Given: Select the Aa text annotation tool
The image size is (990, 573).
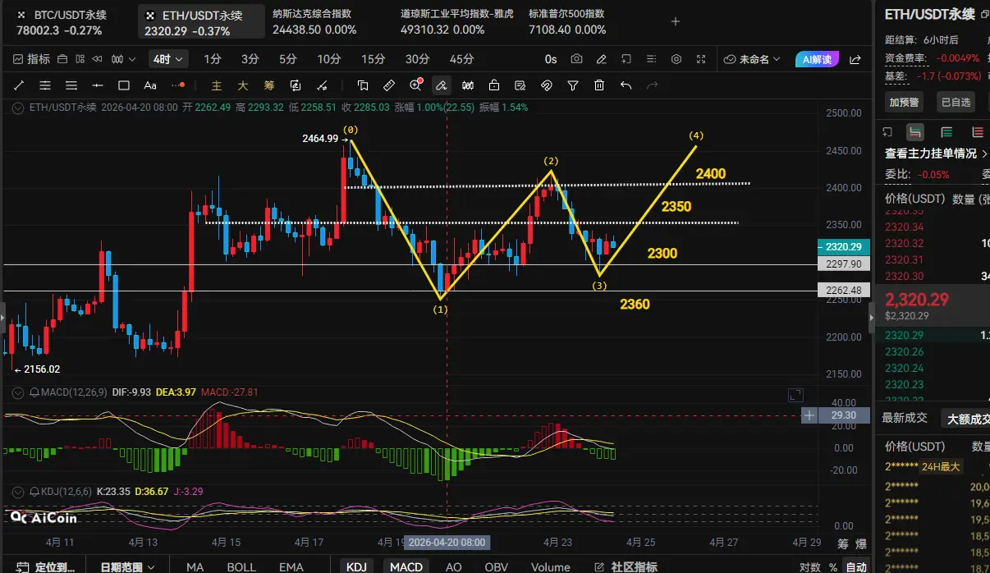Looking at the screenshot, I should coord(150,85).
